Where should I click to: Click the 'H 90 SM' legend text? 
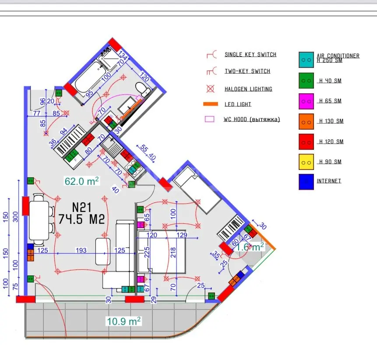pos(330,162)
